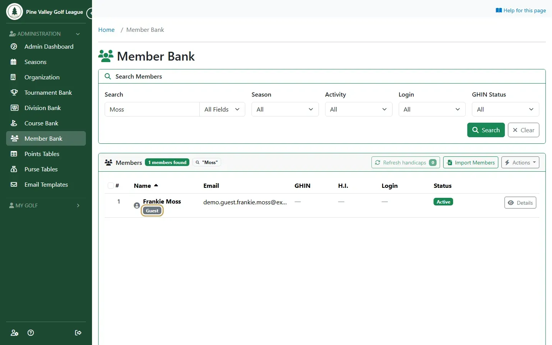Viewport: 552px width, 345px height.
Task: Expand the MY GOLF section
Action: point(46,205)
